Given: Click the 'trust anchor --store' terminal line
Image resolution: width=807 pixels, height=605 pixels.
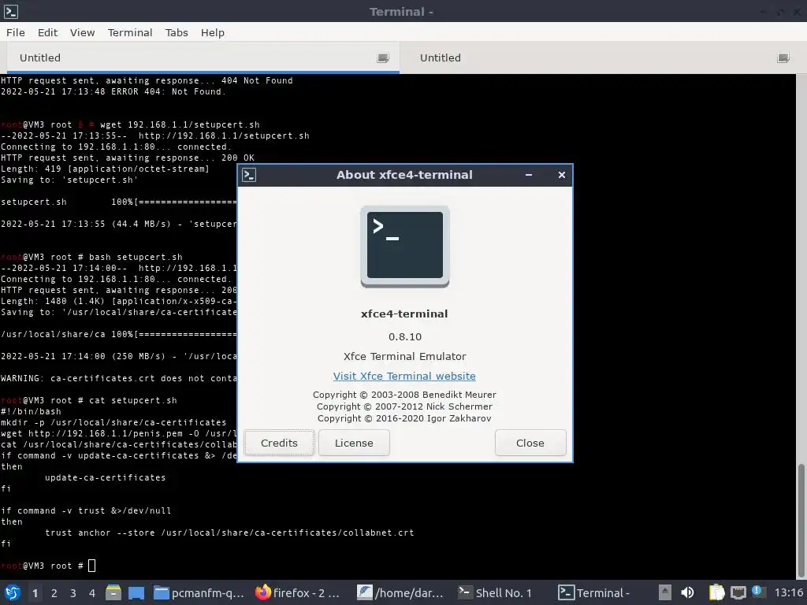Looking at the screenshot, I should point(229,533).
